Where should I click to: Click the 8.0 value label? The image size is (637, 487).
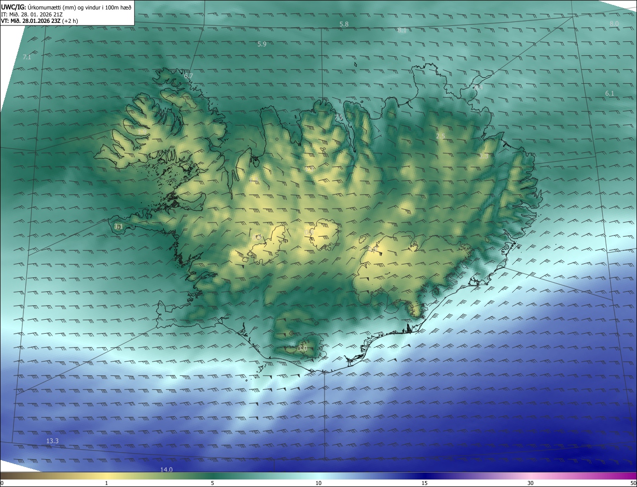click(614, 24)
